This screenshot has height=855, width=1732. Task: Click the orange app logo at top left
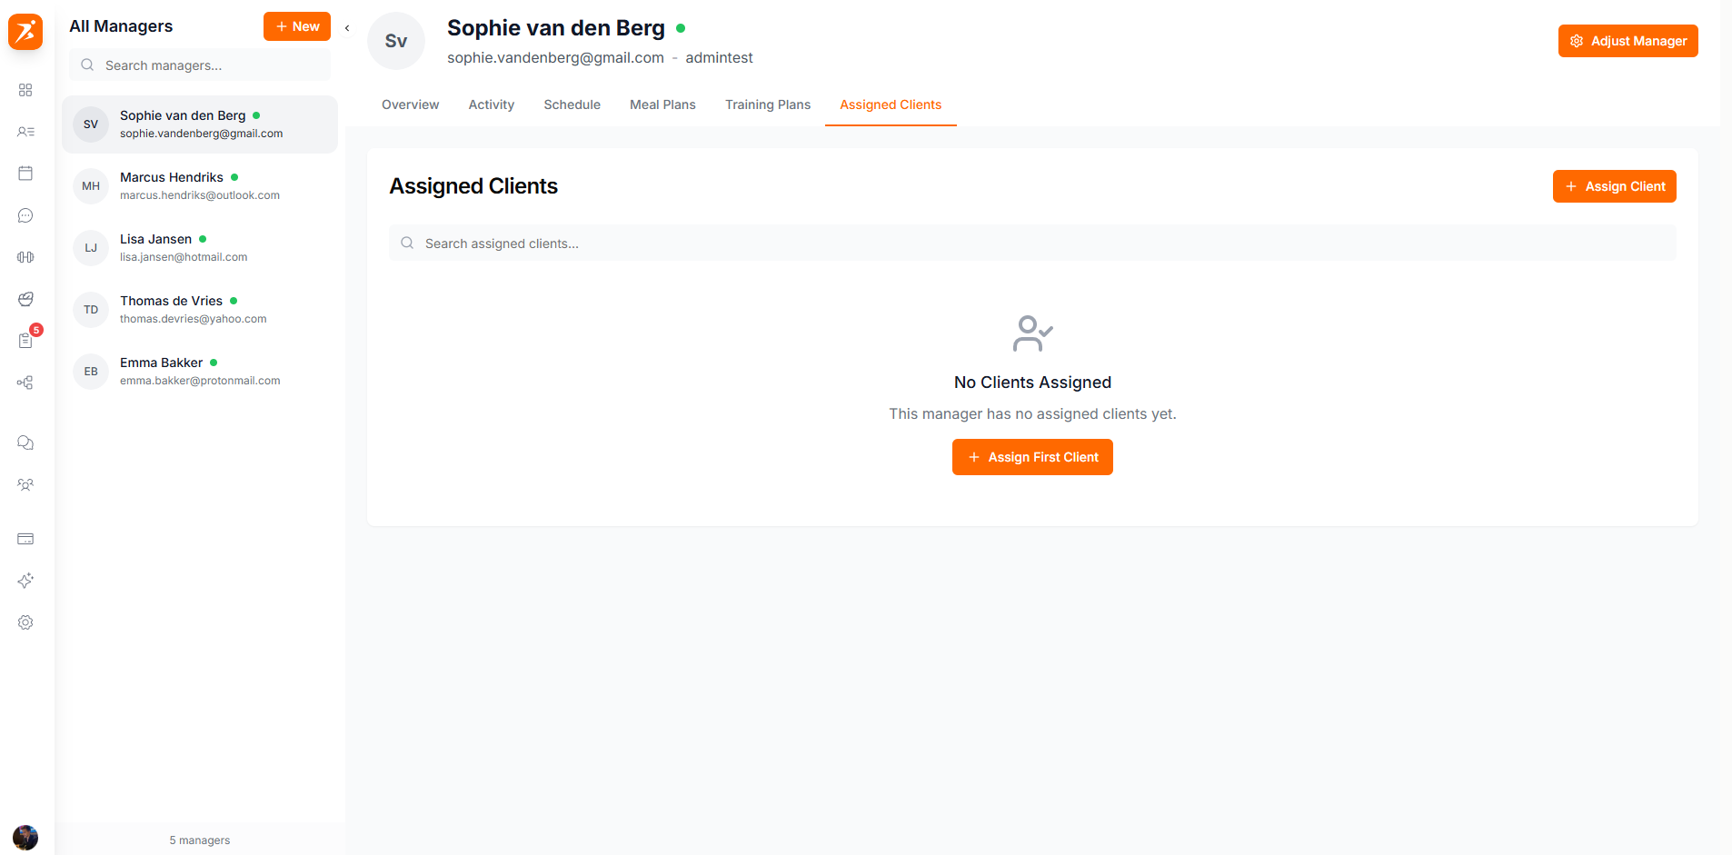(25, 32)
